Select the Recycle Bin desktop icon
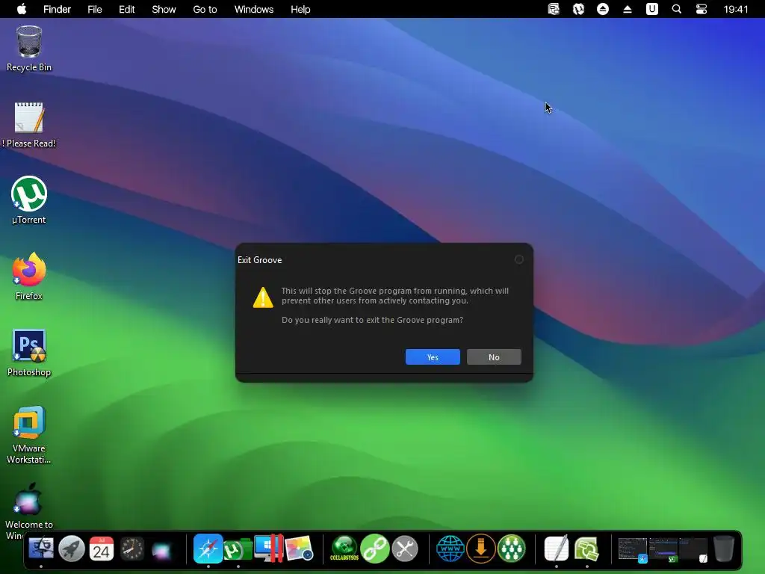The width and height of the screenshot is (765, 574). (29, 49)
